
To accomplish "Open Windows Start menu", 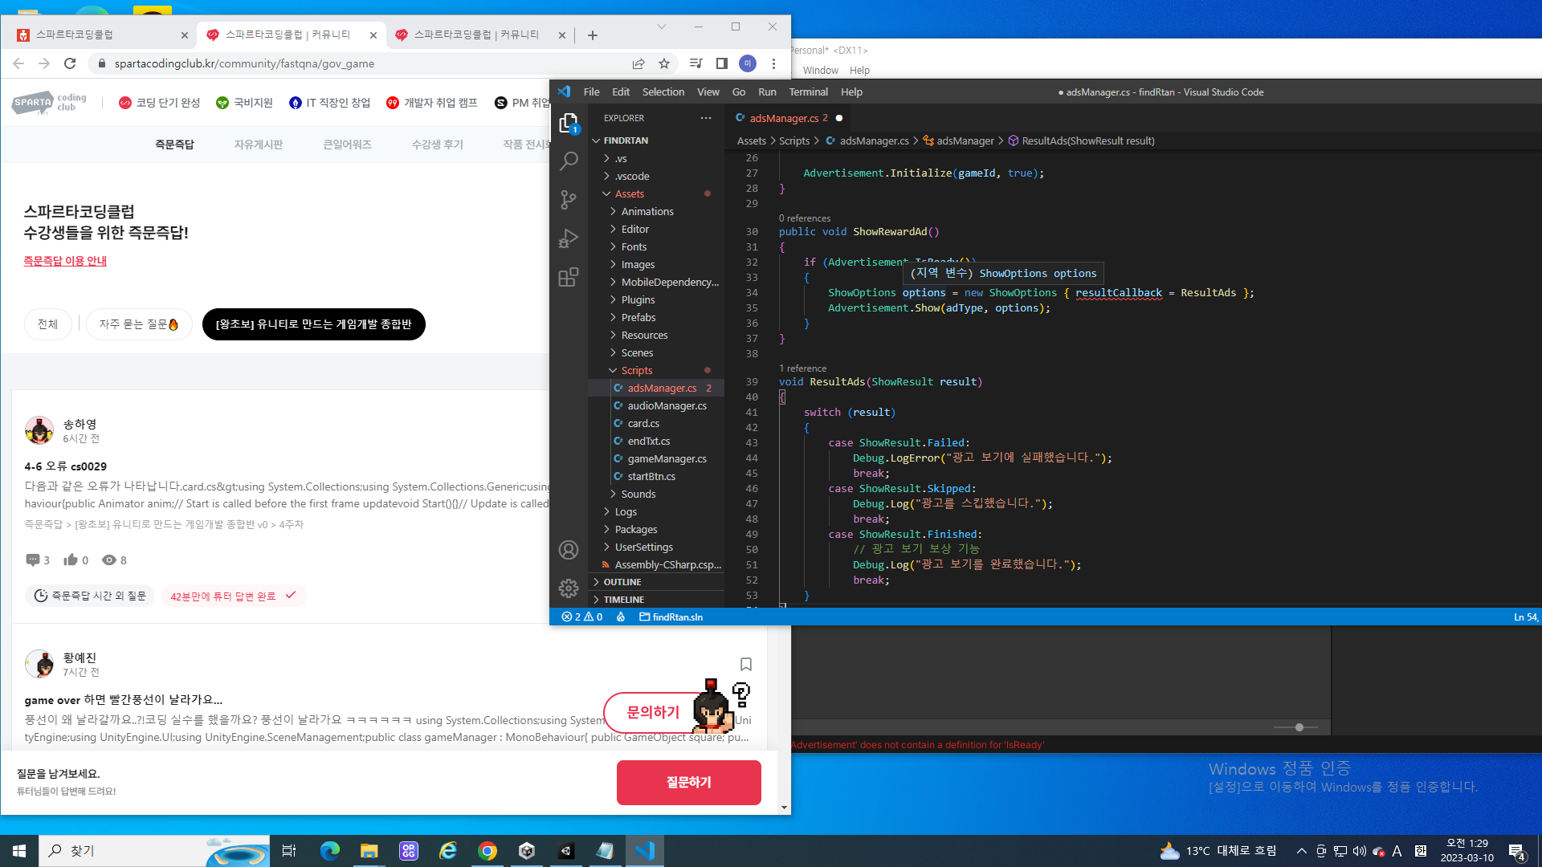I will tap(19, 851).
